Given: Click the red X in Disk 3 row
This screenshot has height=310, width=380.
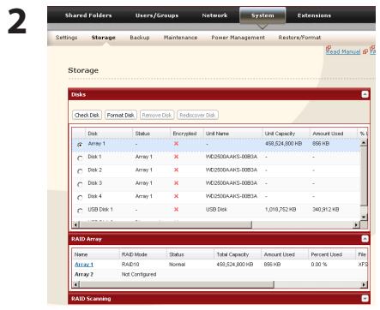Looking at the screenshot, I should (176, 183).
